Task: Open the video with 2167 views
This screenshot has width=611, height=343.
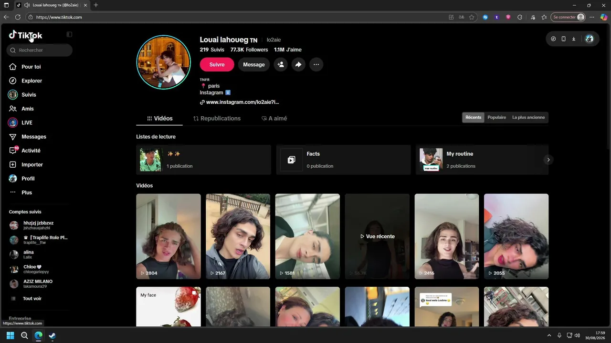Action: 238,236
